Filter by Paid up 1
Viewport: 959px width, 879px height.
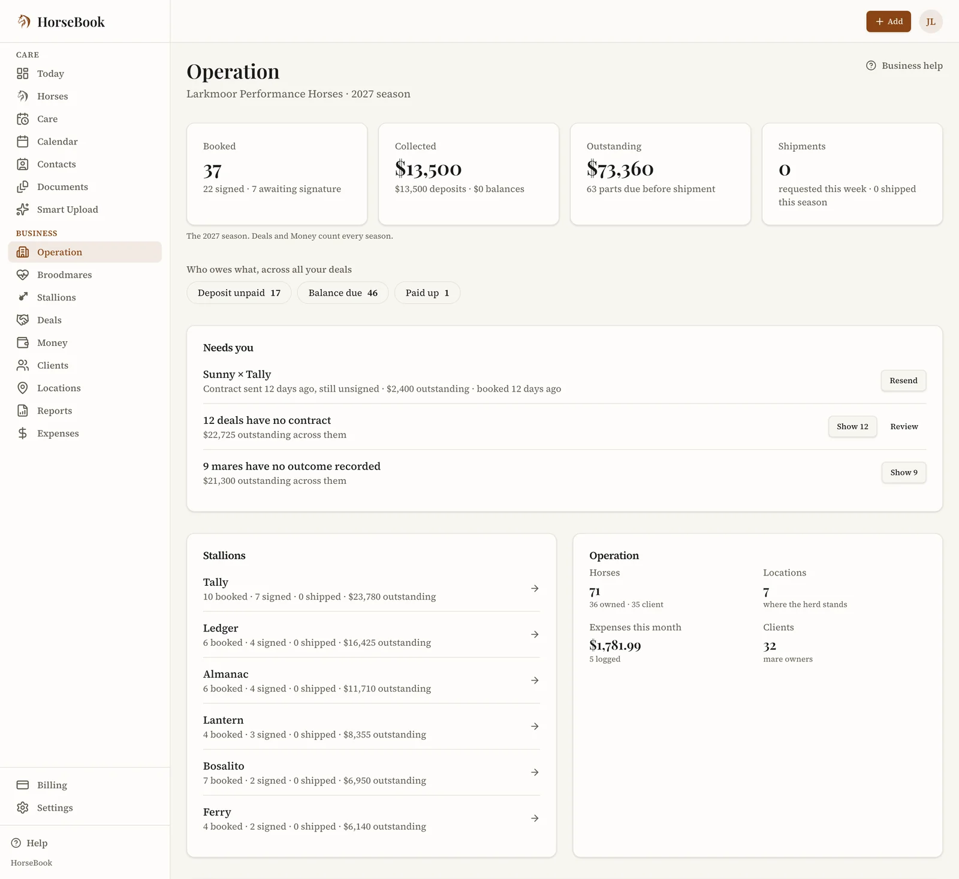coord(427,293)
